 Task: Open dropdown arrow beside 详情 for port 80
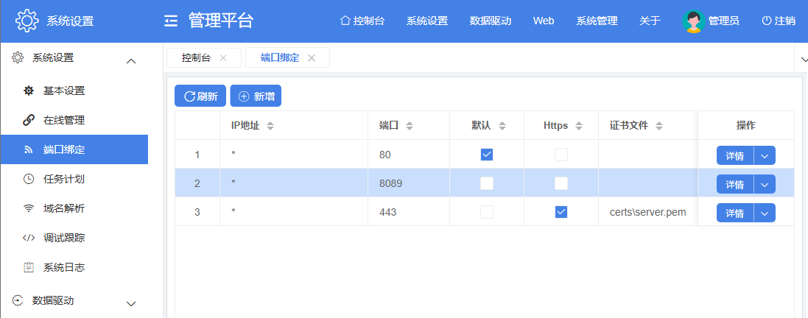pos(765,155)
